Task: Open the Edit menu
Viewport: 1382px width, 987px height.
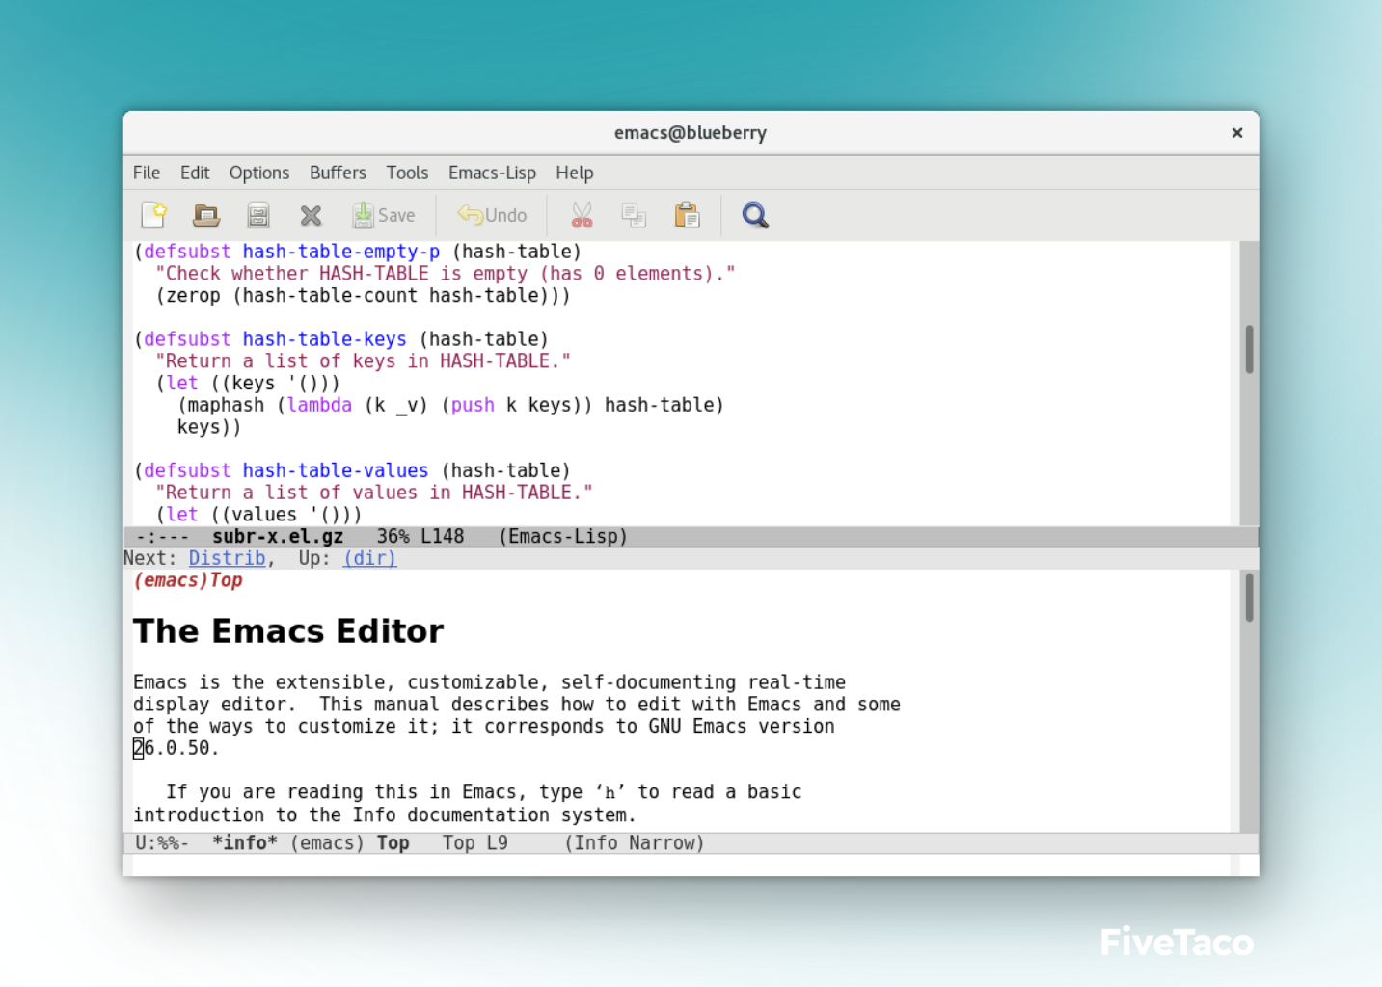Action: [195, 173]
